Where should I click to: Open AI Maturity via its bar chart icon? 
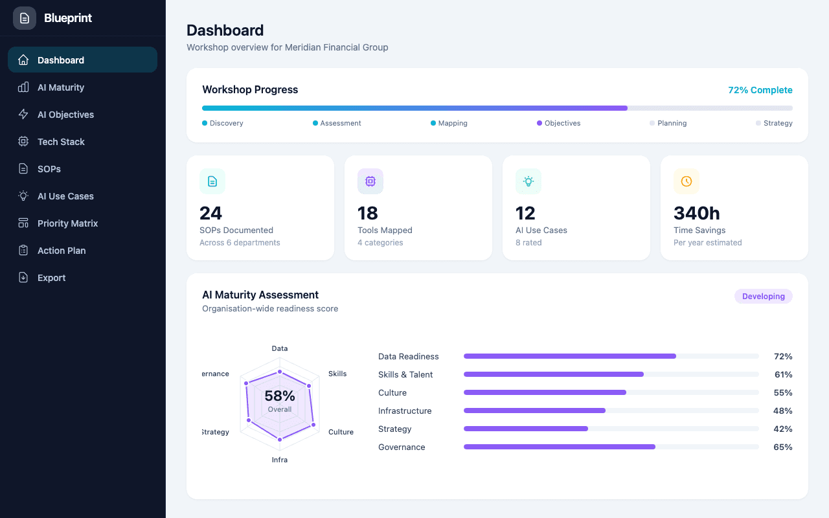click(x=23, y=87)
